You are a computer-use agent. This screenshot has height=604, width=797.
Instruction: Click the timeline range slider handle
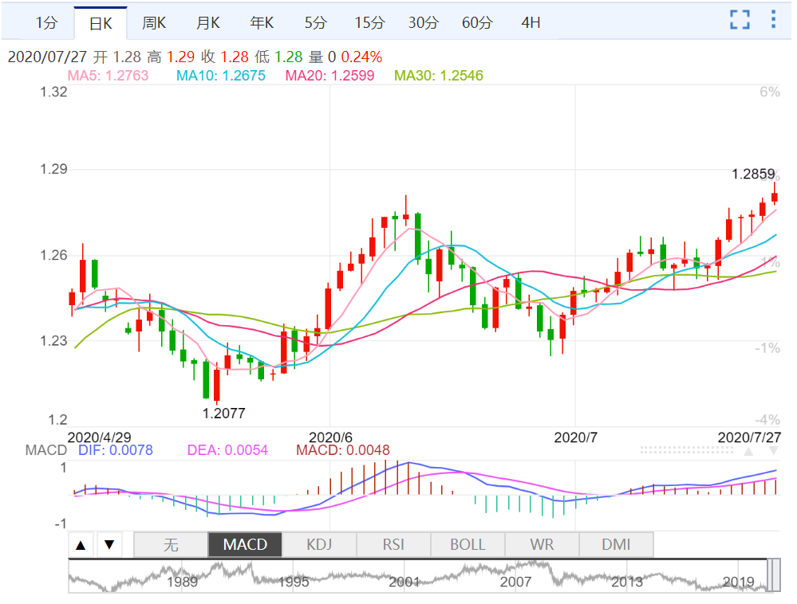[774, 575]
